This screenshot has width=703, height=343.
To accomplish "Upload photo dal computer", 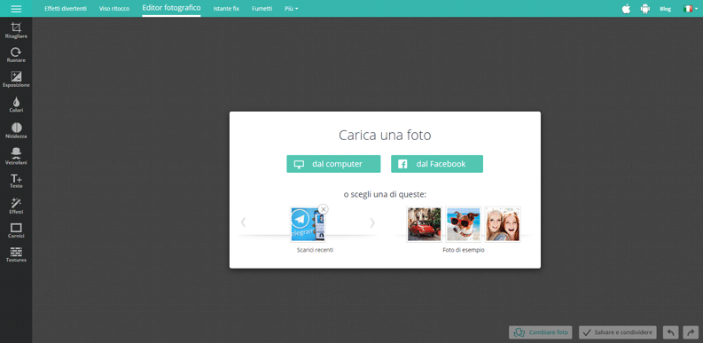I will coord(333,164).
